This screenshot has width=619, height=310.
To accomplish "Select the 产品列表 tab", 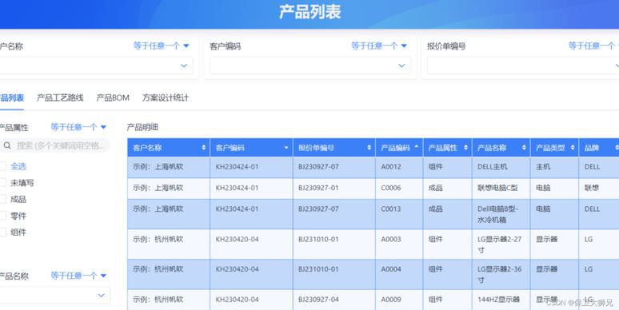I will [12, 97].
